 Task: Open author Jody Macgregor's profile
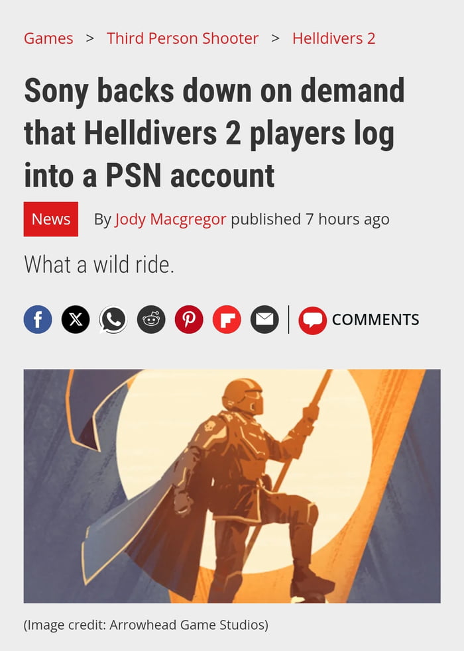tap(171, 219)
